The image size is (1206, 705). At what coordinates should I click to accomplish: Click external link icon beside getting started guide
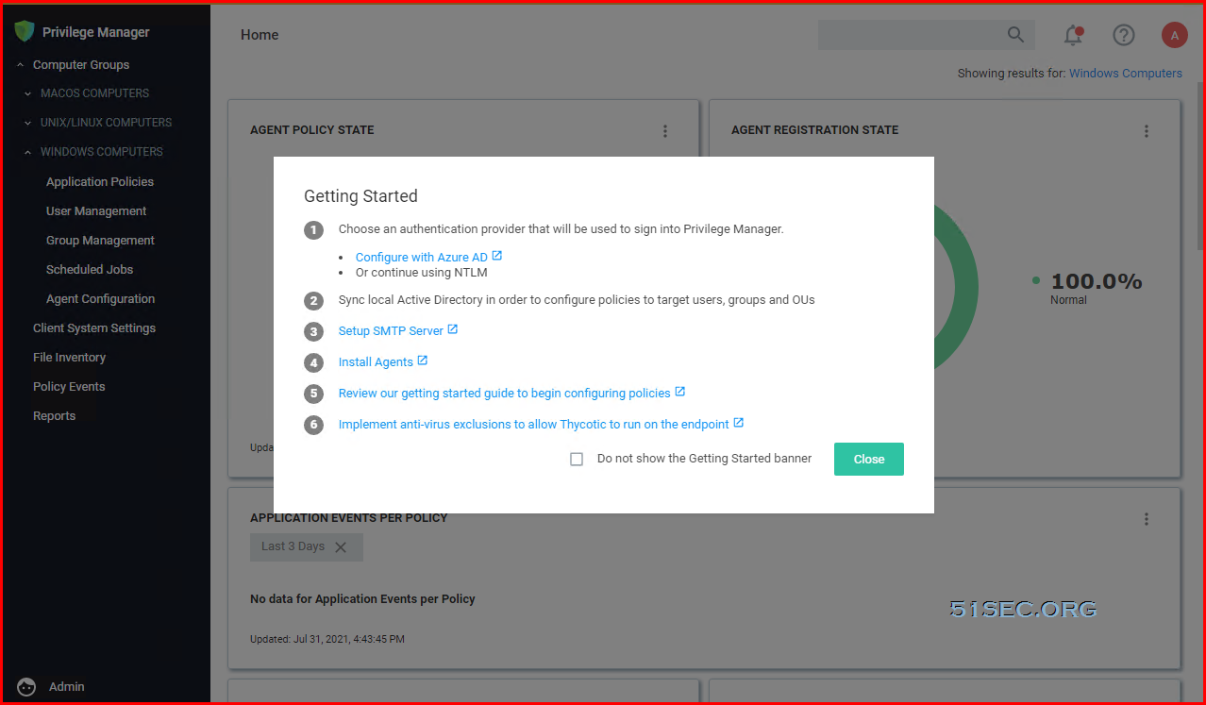pyautogui.click(x=680, y=392)
